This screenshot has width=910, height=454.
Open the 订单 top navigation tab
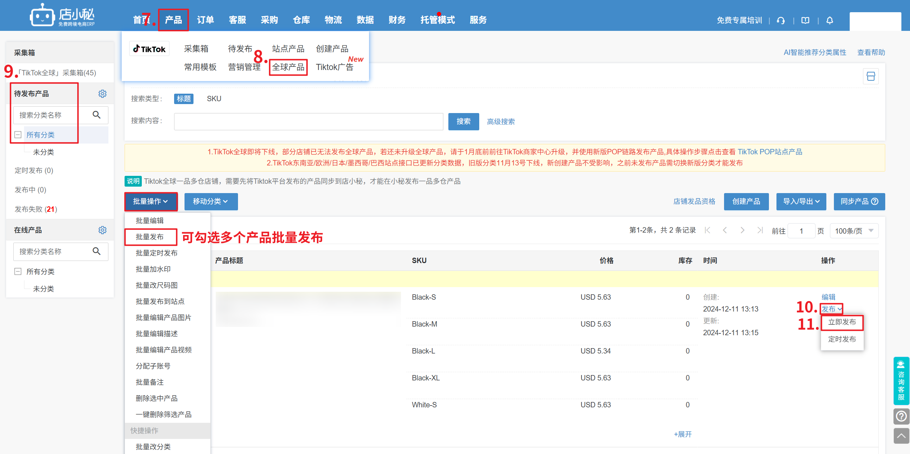tap(205, 20)
